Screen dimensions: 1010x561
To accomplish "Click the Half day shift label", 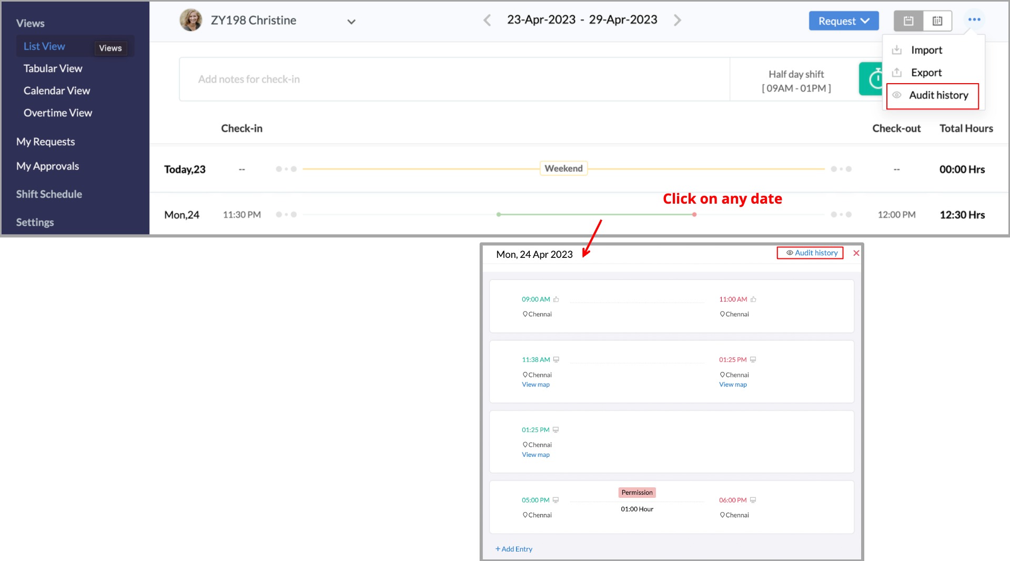I will click(796, 74).
